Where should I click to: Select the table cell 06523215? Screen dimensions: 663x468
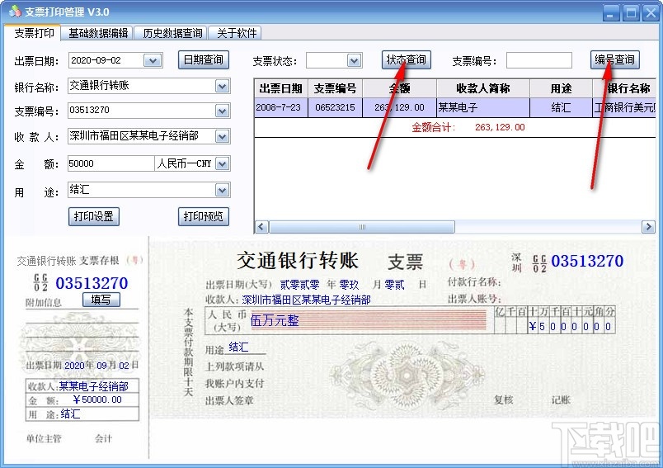[x=336, y=107]
